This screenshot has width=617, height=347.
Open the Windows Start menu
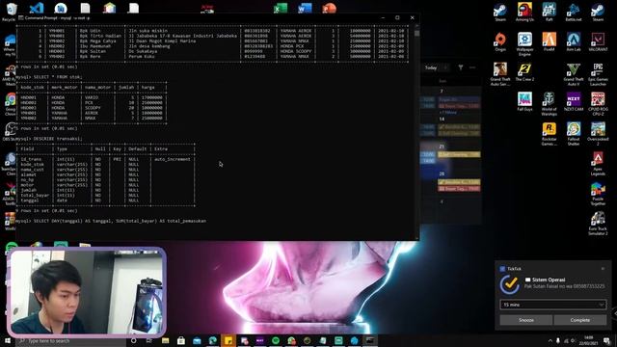[7, 340]
